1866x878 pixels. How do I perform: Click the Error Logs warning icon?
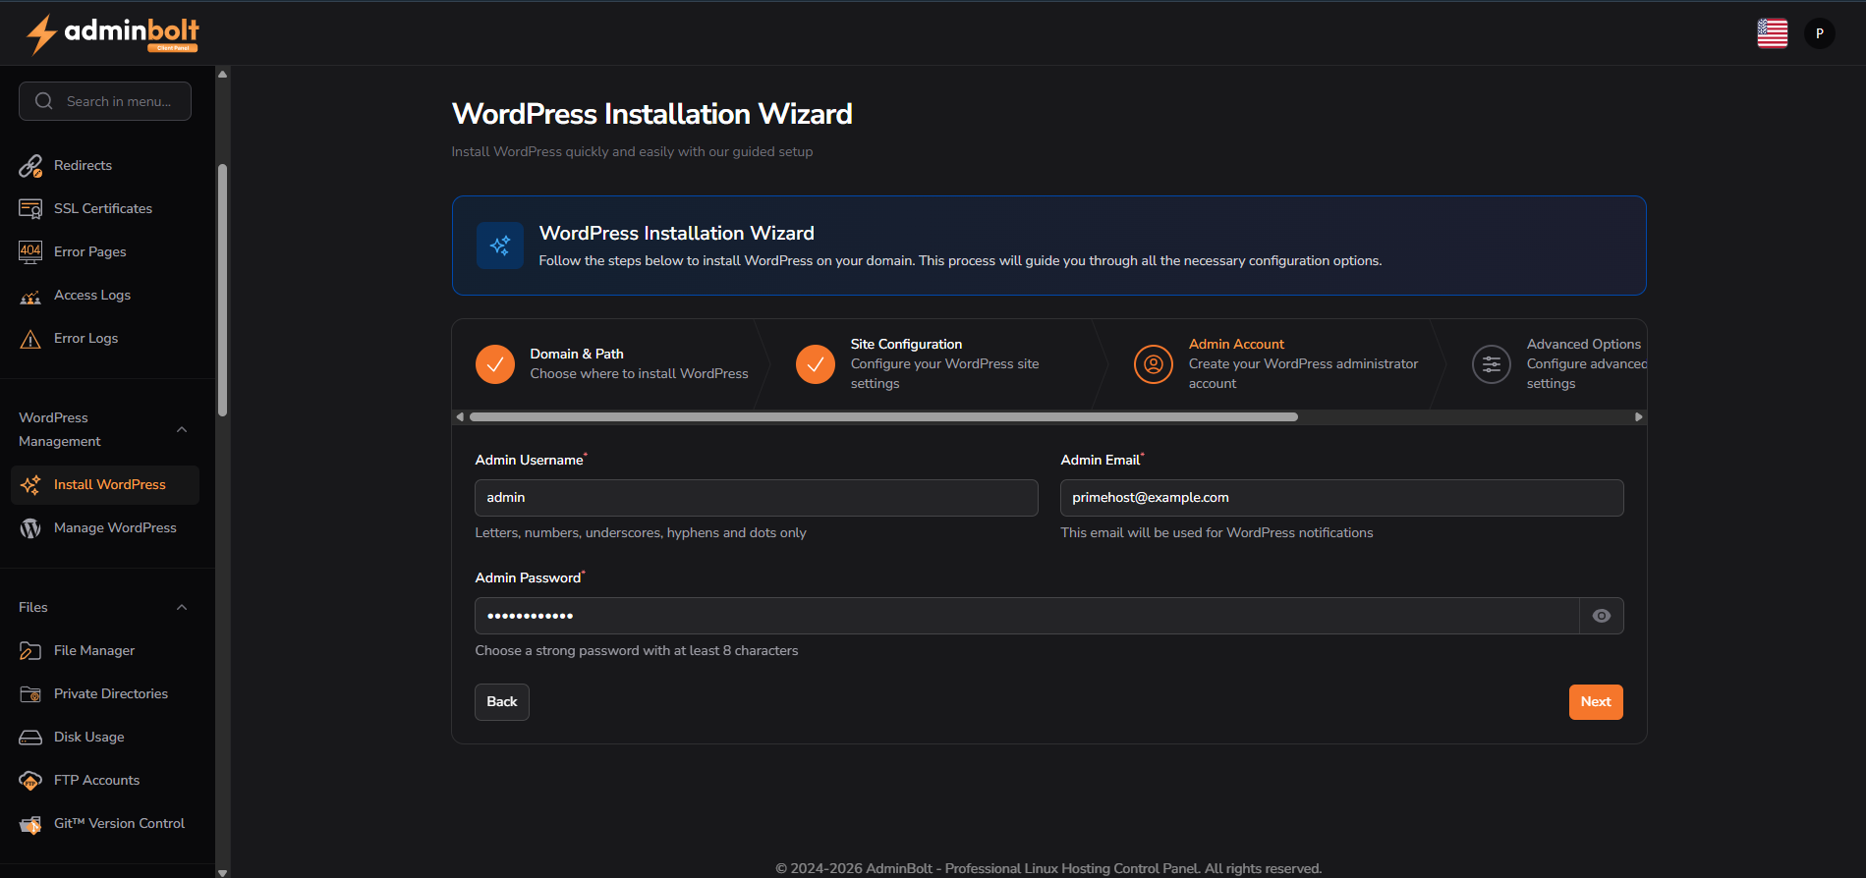tap(30, 339)
